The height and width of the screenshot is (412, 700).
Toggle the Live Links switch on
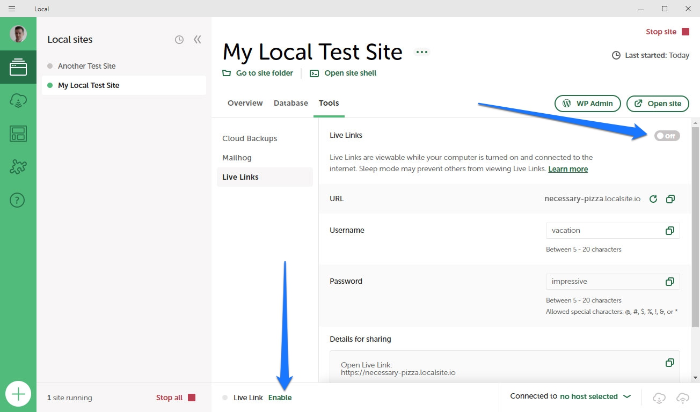(x=667, y=136)
